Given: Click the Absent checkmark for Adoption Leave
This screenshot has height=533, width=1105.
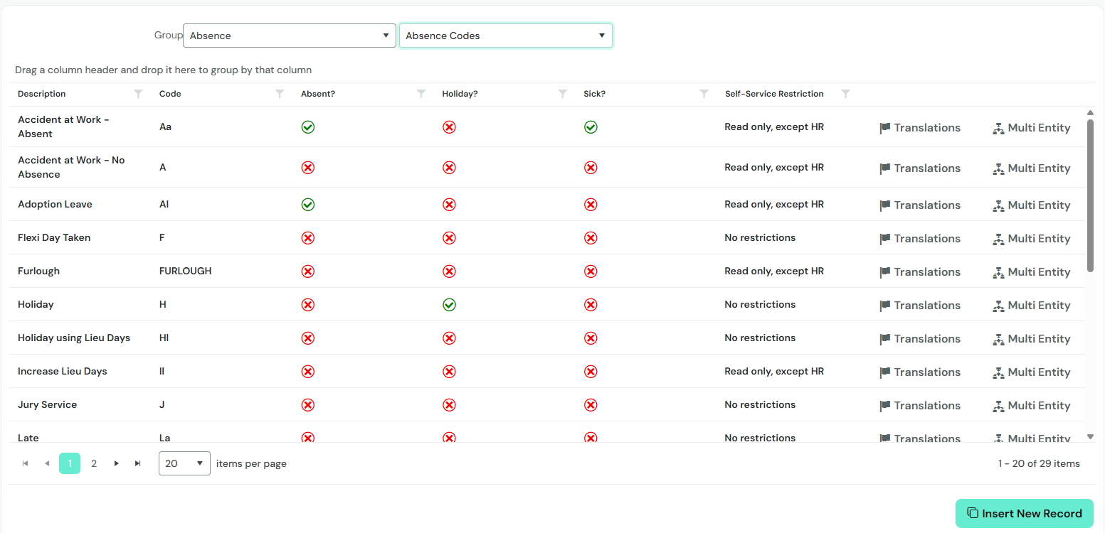Looking at the screenshot, I should (x=308, y=205).
